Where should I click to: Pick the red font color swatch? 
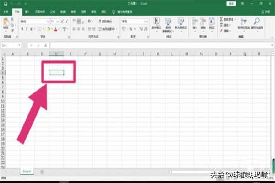pyautogui.click(x=55, y=29)
